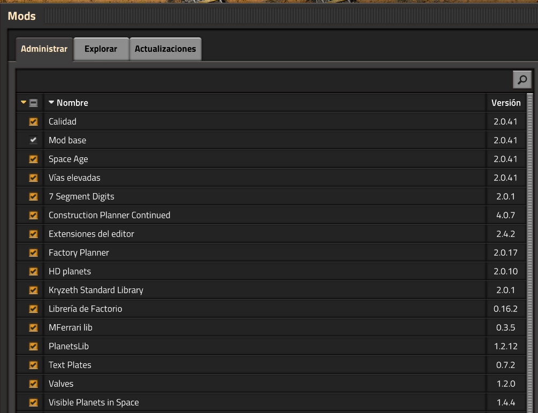Uncheck the Text Plates mod
This screenshot has width=538, height=413.
[33, 365]
